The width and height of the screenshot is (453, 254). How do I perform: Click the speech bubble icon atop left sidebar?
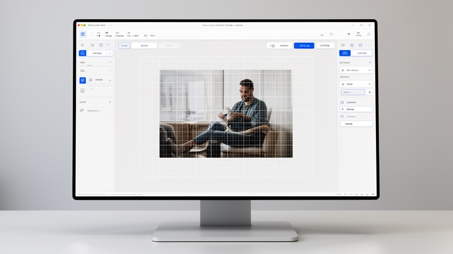(x=82, y=45)
